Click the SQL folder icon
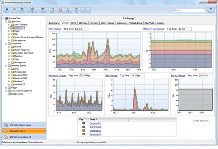 [x=12, y=34]
